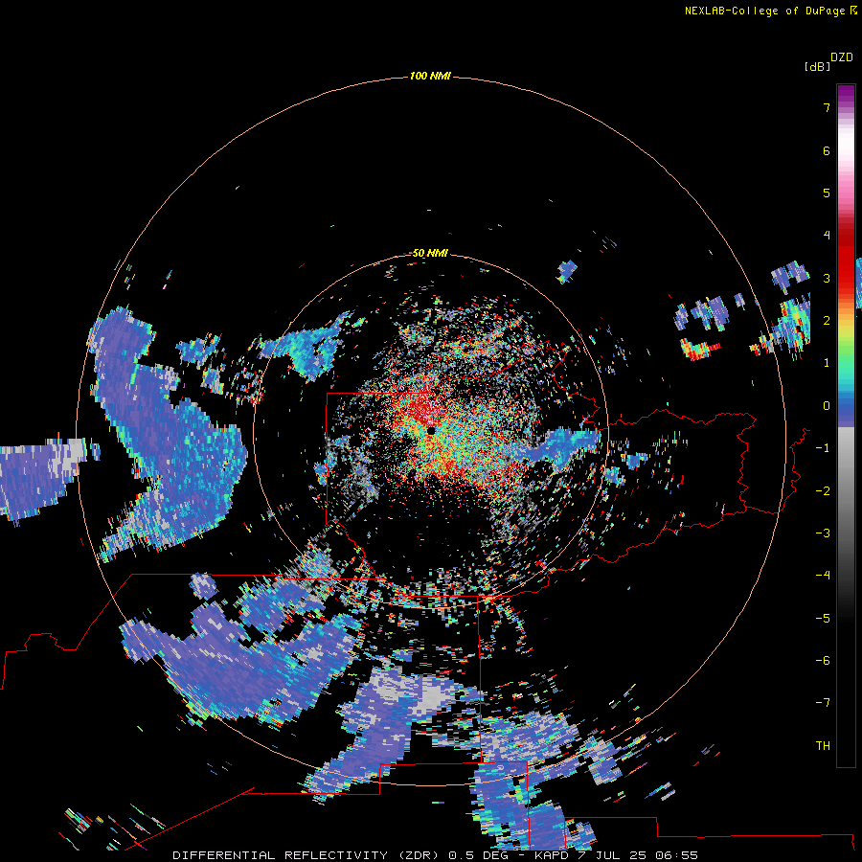Click the 100 NMI range ring label
This screenshot has width=862, height=862.
[430, 76]
